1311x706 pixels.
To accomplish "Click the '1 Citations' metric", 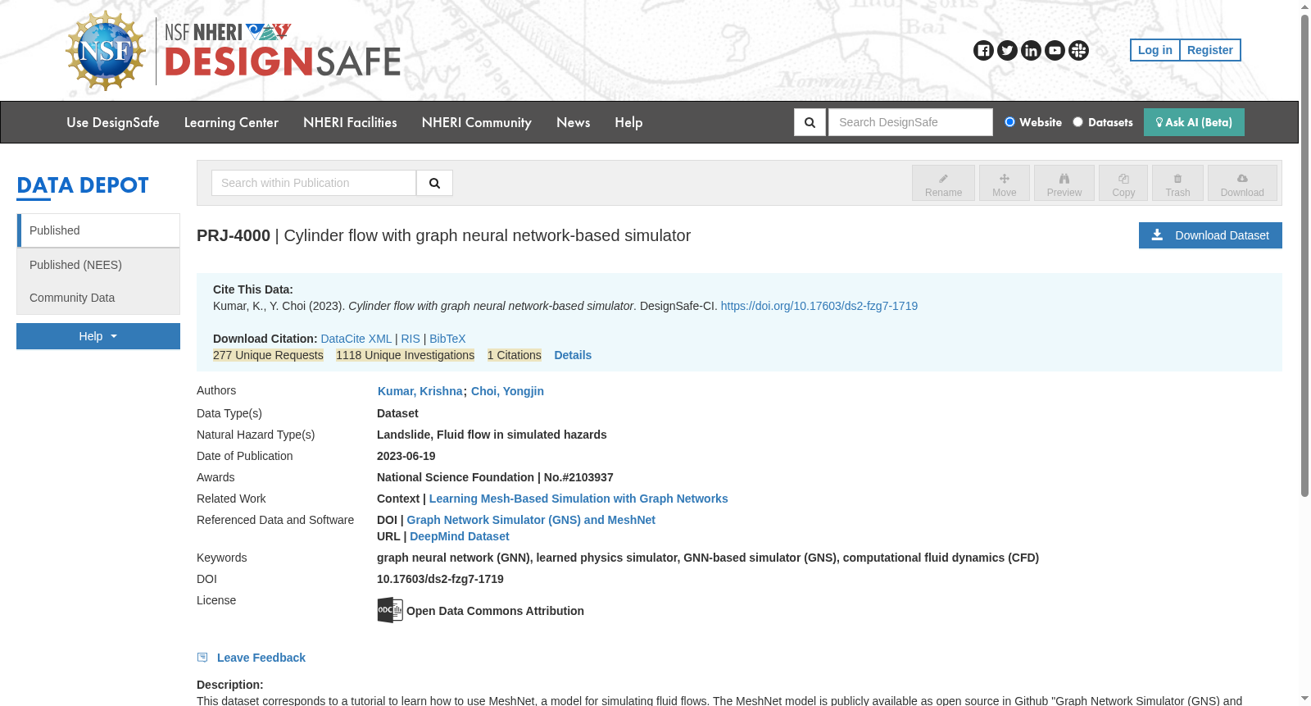I will 515,355.
